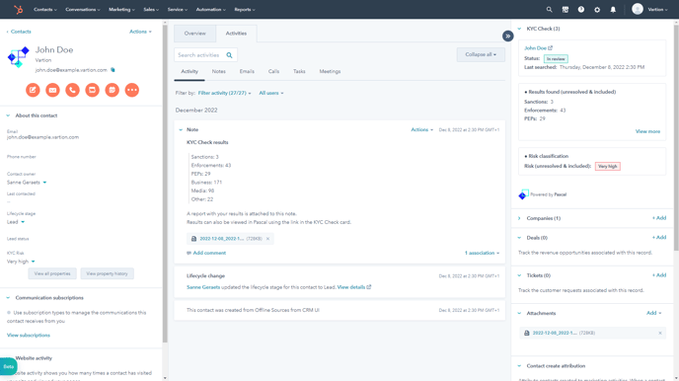Open the Service menu

[x=178, y=10]
